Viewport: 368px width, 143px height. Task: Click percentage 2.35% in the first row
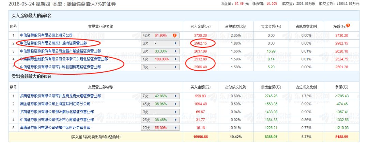[x=236, y=35]
